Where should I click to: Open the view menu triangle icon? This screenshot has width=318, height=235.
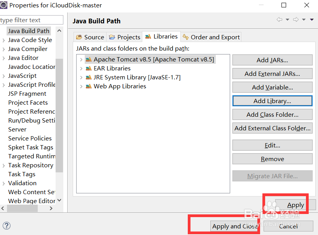312,20
